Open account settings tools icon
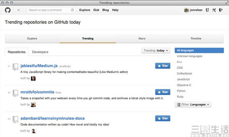Screen dimensions: 229x137 (214, 10)
